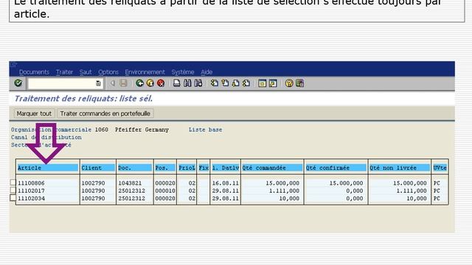This screenshot has height=265, width=472.
Task: Click the Create Shortcut icon
Action: click(273, 83)
